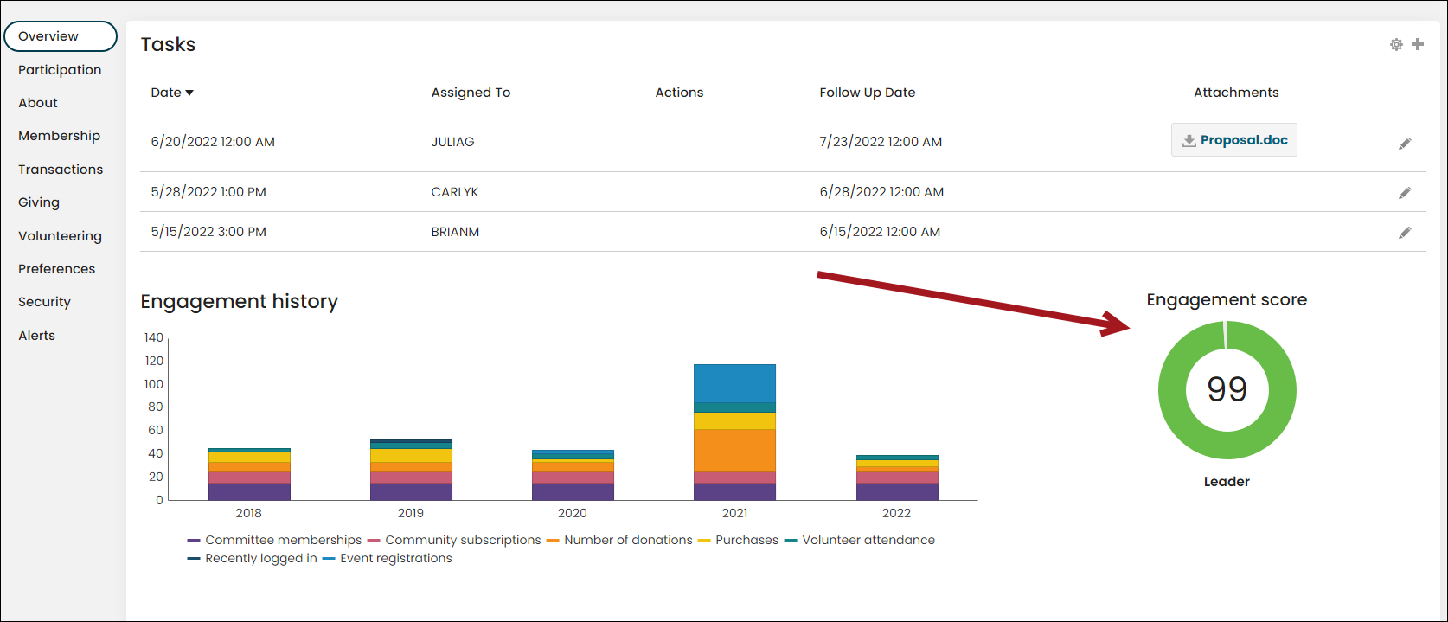Switch to the Membership tab
Viewport: 1448px width, 622px height.
pos(59,136)
